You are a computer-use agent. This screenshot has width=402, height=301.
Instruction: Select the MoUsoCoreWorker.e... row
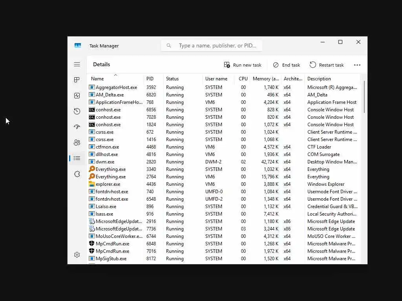224,236
